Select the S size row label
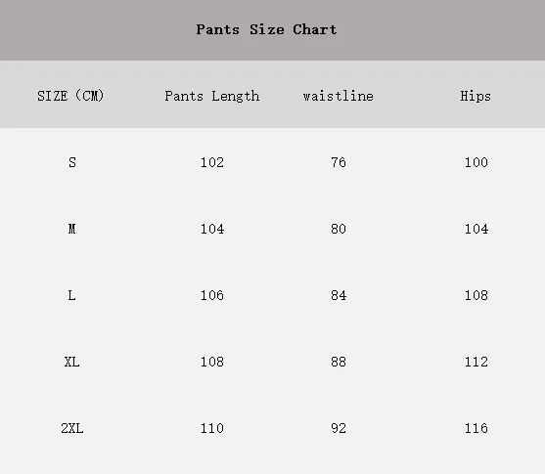Image resolution: width=545 pixels, height=474 pixels. [72, 162]
